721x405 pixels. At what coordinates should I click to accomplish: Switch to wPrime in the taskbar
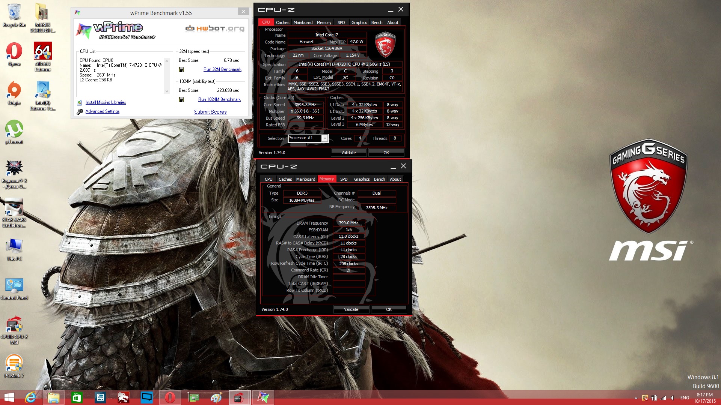click(x=263, y=397)
